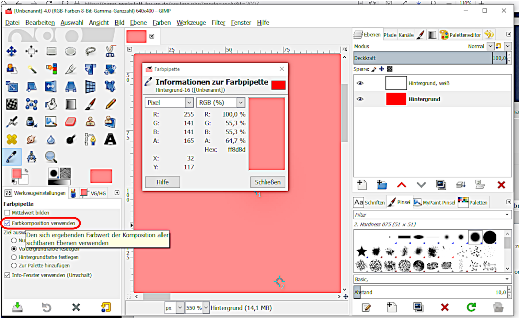519x319 pixels.
Task: Choose the Move tool
Action: 12,51
